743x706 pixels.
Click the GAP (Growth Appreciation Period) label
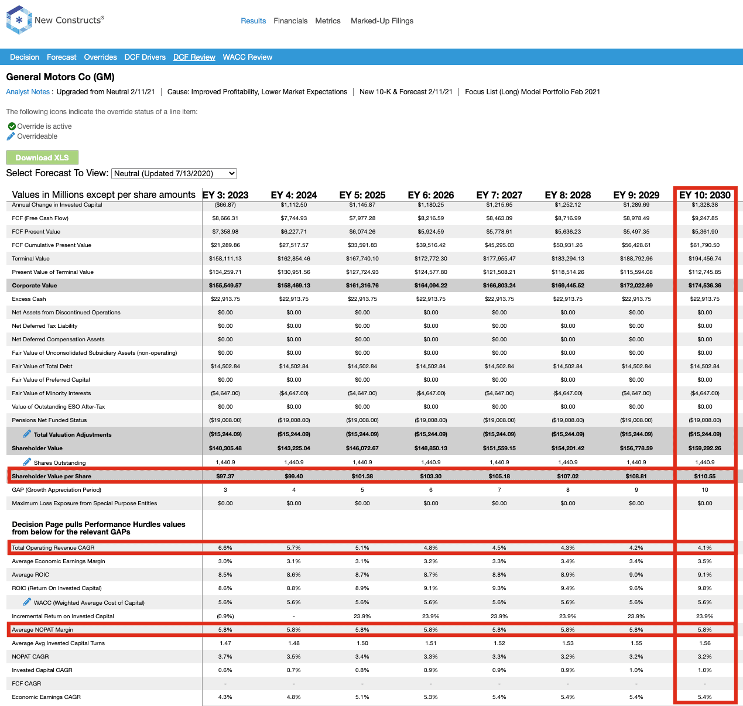pos(56,490)
